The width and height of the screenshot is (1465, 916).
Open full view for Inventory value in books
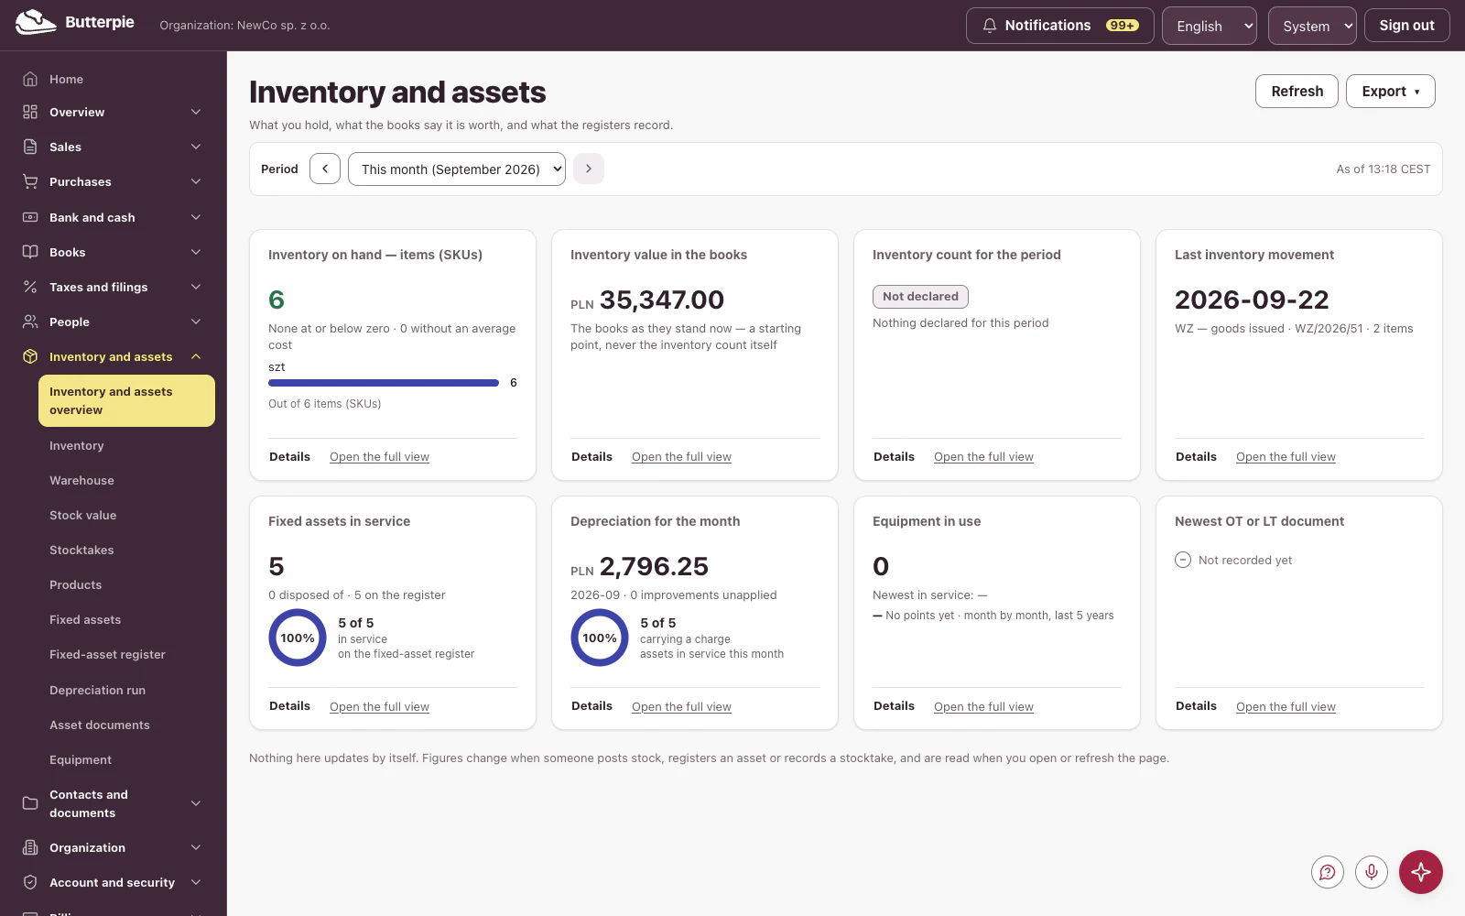pos(681,456)
